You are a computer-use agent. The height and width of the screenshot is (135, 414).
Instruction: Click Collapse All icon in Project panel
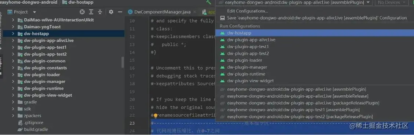coord(100,12)
